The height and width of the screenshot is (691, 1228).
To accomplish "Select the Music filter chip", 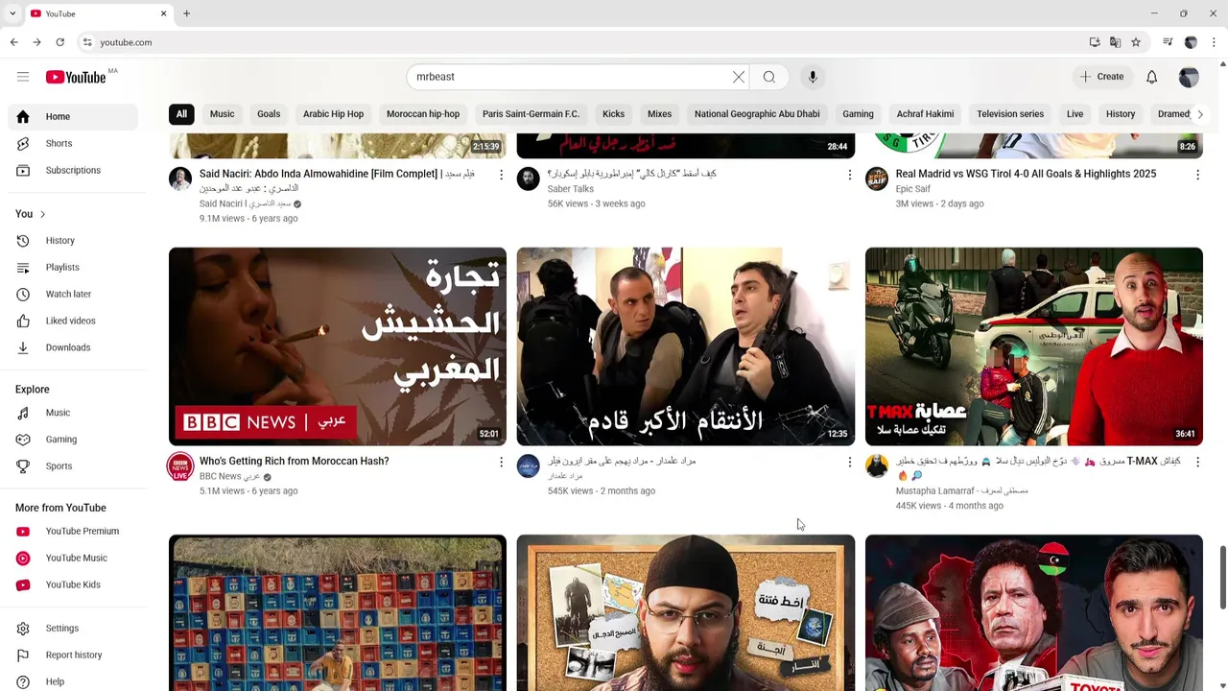I will (x=222, y=114).
